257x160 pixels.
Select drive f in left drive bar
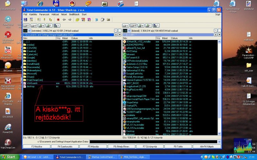click(49, 26)
